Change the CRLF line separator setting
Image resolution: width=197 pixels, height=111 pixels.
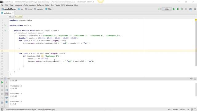175,109
